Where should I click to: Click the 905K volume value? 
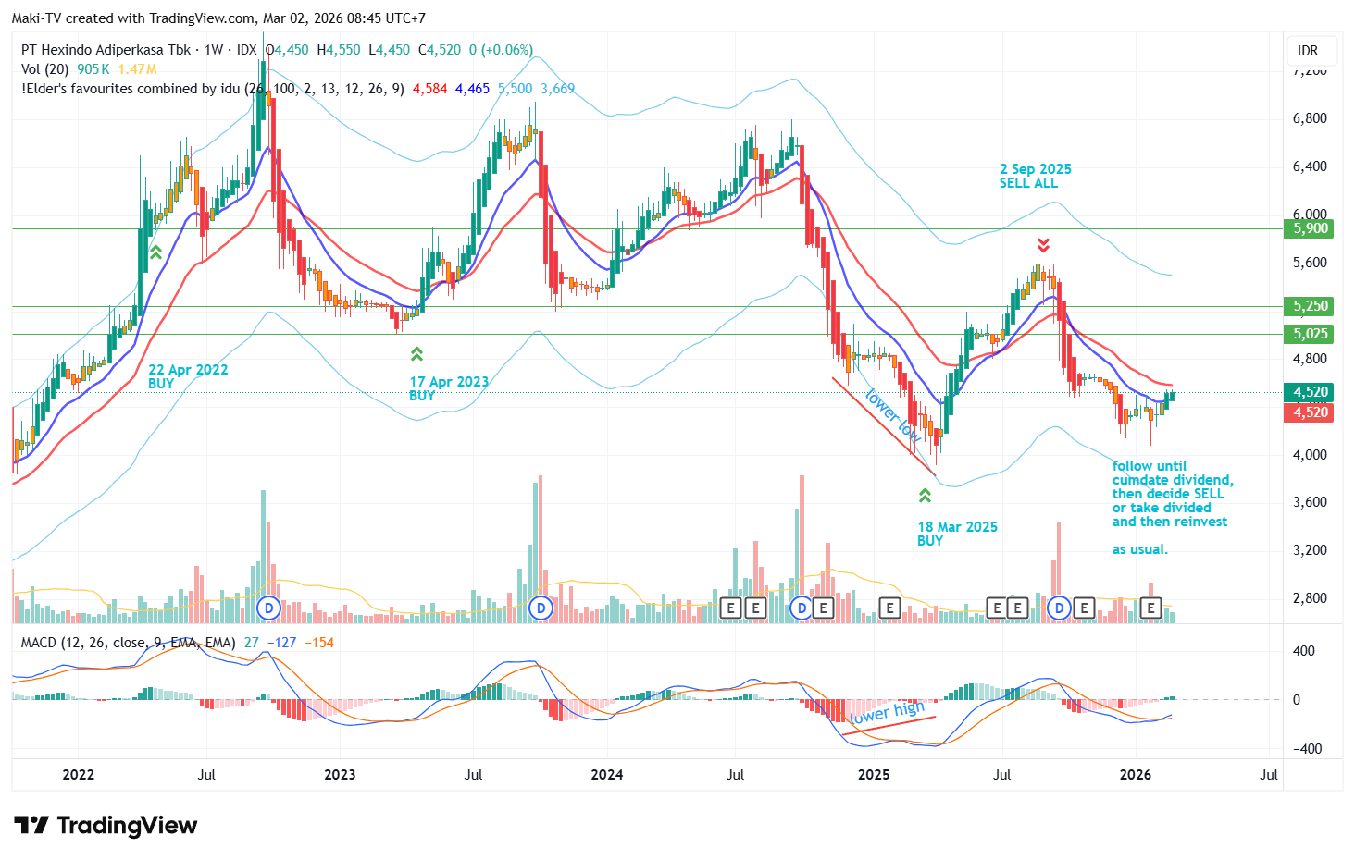93,69
